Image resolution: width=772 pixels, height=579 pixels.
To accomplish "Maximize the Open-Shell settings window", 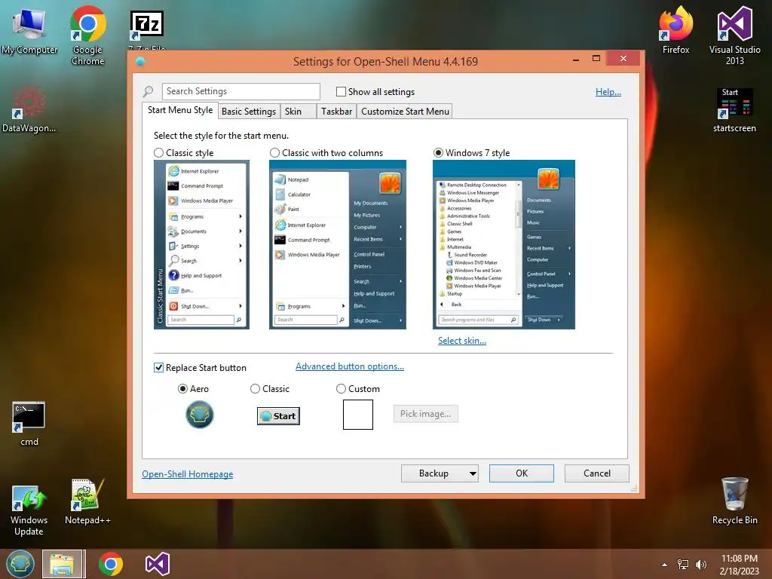I will [x=596, y=59].
